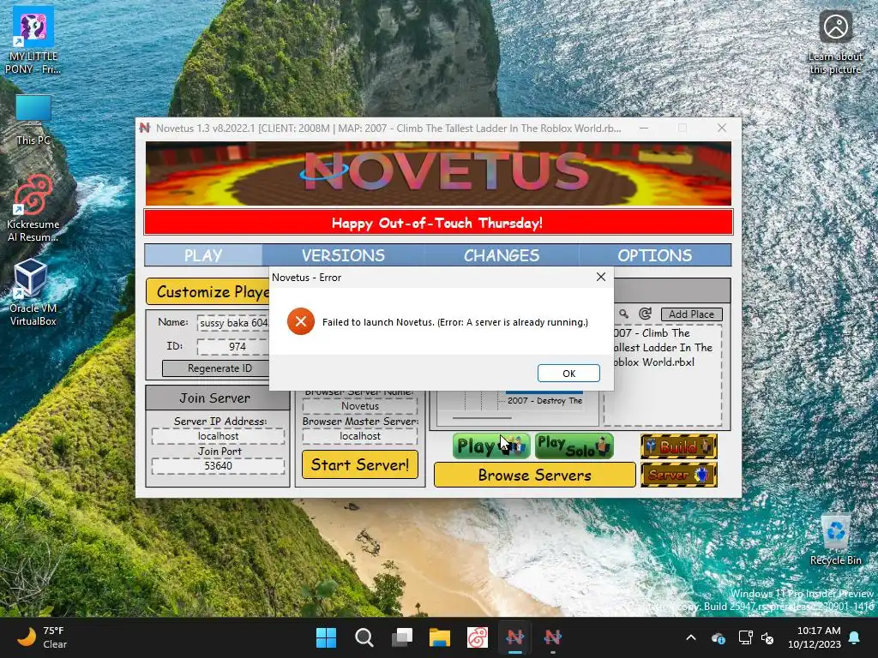Image resolution: width=878 pixels, height=658 pixels.
Task: Select the This PC desktop icon
Action: tap(33, 120)
